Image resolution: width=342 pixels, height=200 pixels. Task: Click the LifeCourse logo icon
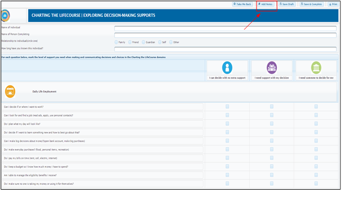coord(5,15)
